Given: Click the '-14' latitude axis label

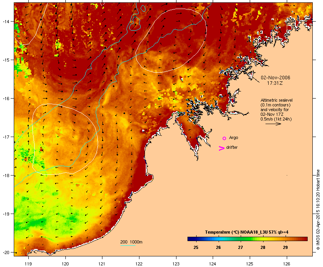Looking at the screenshot, I should coord(6,21).
